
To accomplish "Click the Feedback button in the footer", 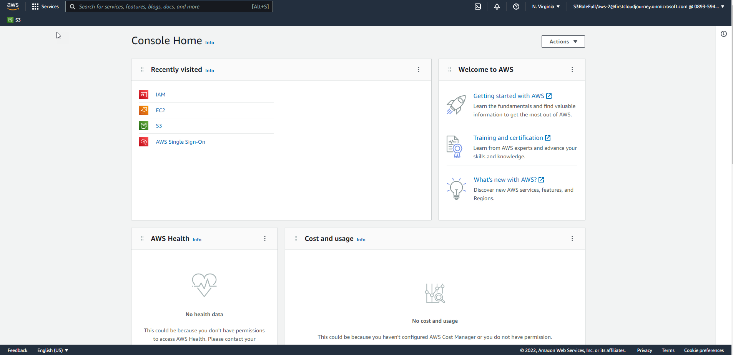I will point(17,350).
